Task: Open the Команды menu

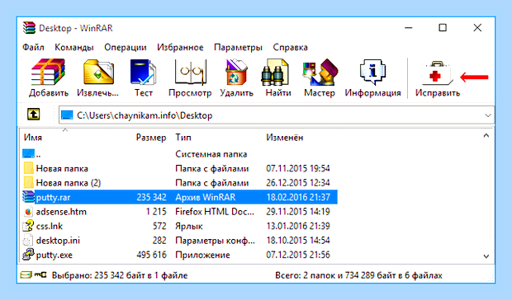Action: coord(74,48)
